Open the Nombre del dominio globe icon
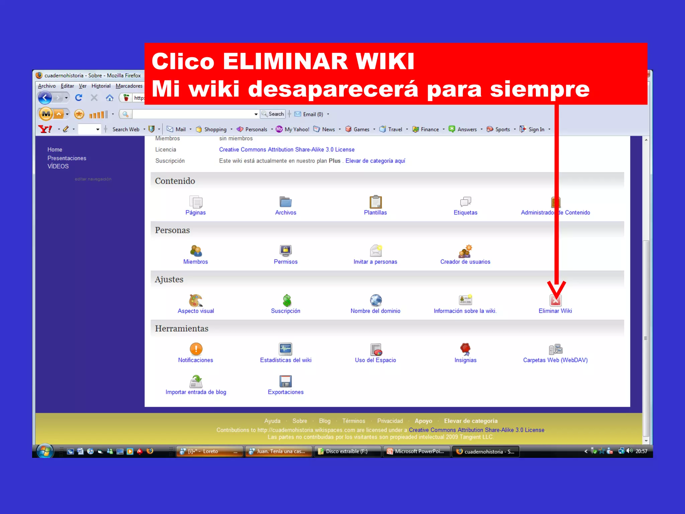 pos(376,300)
